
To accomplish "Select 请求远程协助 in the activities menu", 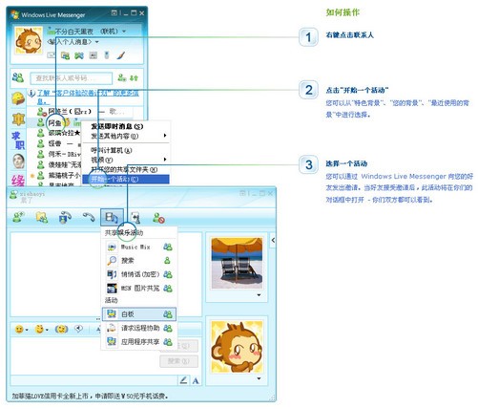I will pos(138,328).
